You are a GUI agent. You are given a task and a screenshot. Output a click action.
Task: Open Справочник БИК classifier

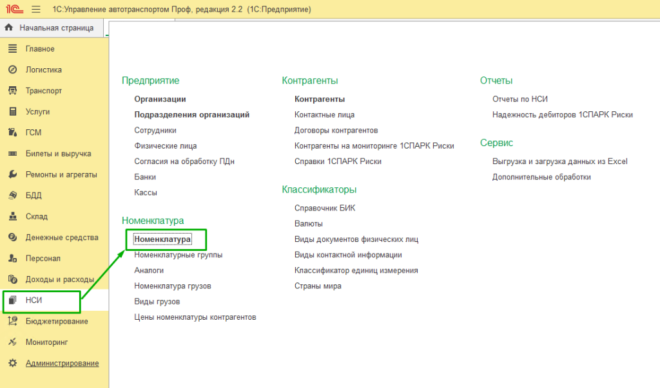[x=325, y=208]
